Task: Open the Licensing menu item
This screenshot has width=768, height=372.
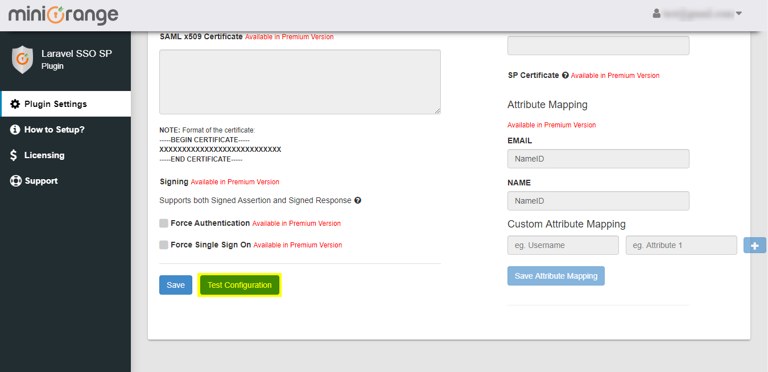Action: [x=44, y=155]
